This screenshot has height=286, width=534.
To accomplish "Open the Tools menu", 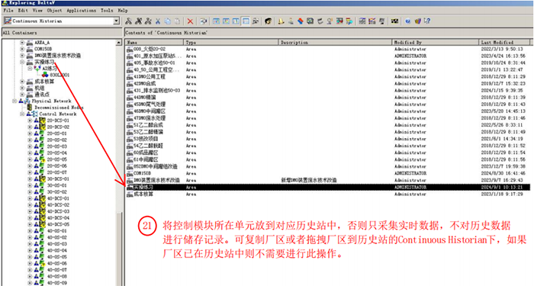I will coord(107,11).
